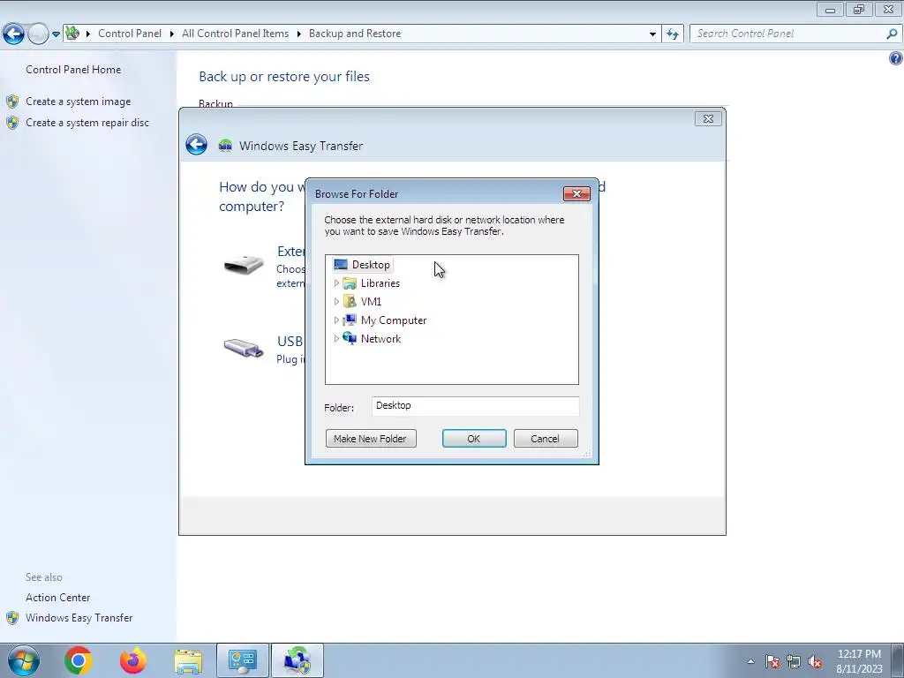The image size is (904, 678).
Task: Switch to Windows Easy Transfer taskbar button
Action: (x=298, y=660)
